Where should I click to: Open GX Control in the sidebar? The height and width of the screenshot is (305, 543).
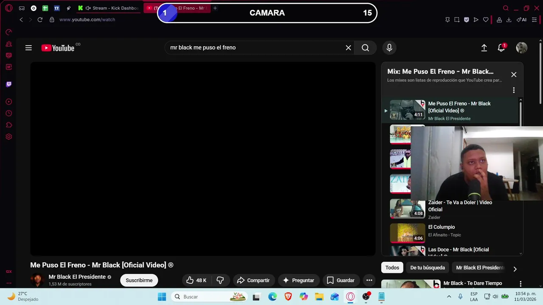[x=9, y=32]
